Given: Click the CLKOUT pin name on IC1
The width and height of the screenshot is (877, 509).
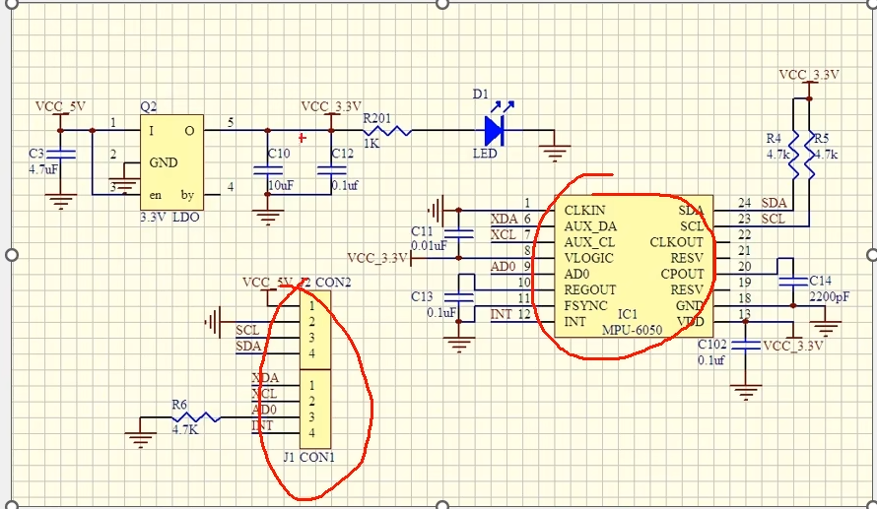Looking at the screenshot, I should (x=676, y=242).
